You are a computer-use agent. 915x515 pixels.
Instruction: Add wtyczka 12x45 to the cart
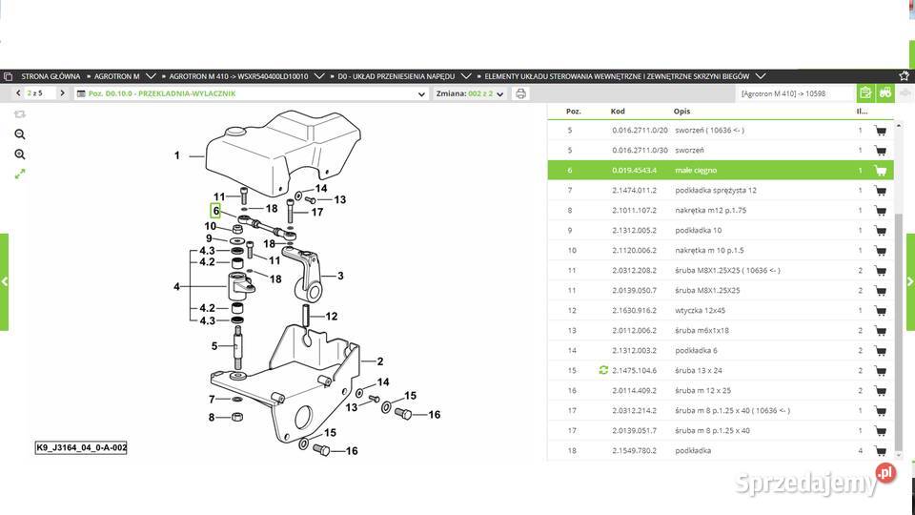(x=880, y=310)
